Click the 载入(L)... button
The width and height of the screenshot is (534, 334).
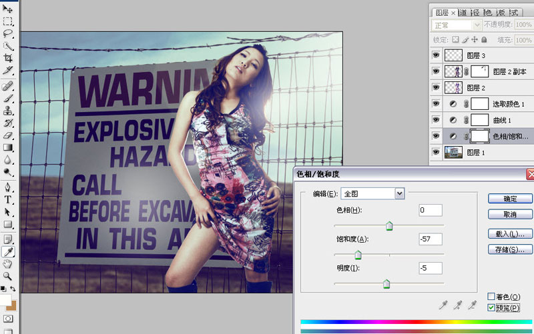[510, 233]
